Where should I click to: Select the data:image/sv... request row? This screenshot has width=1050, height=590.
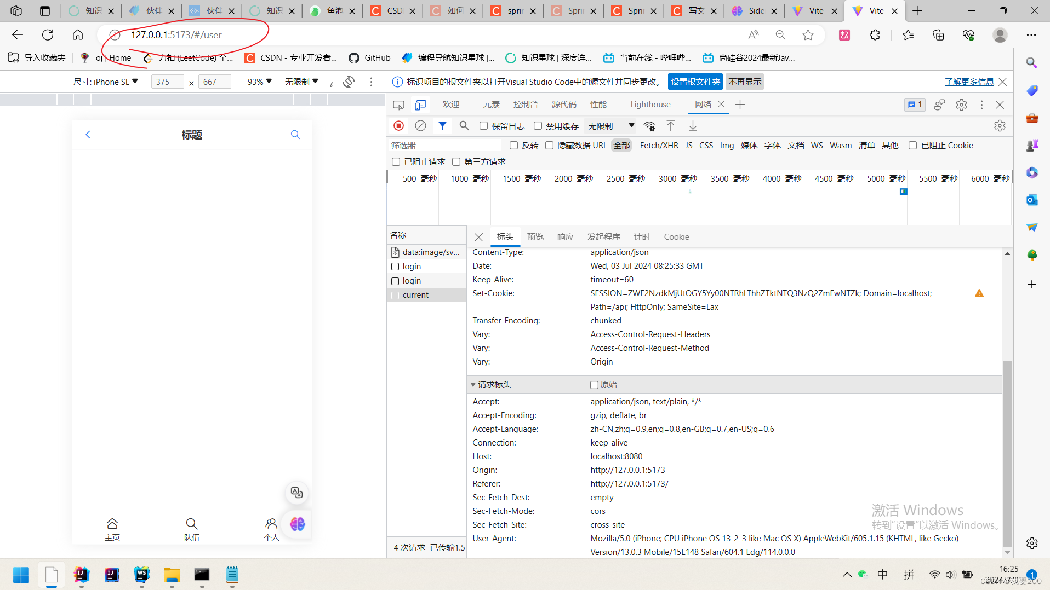coord(427,252)
